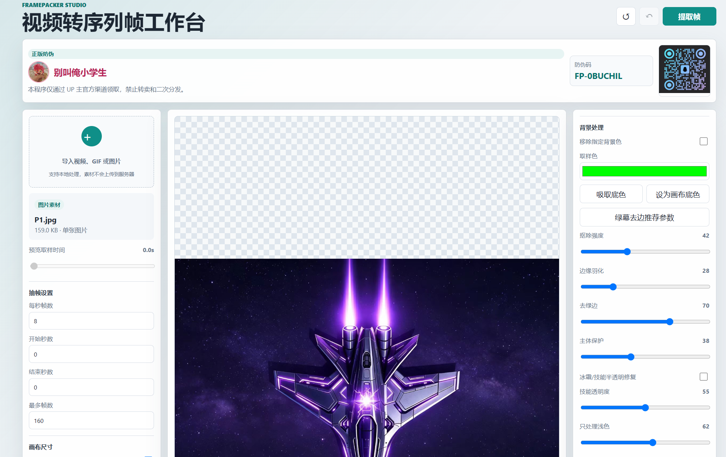Click the reset refresh icon button

coord(626,16)
